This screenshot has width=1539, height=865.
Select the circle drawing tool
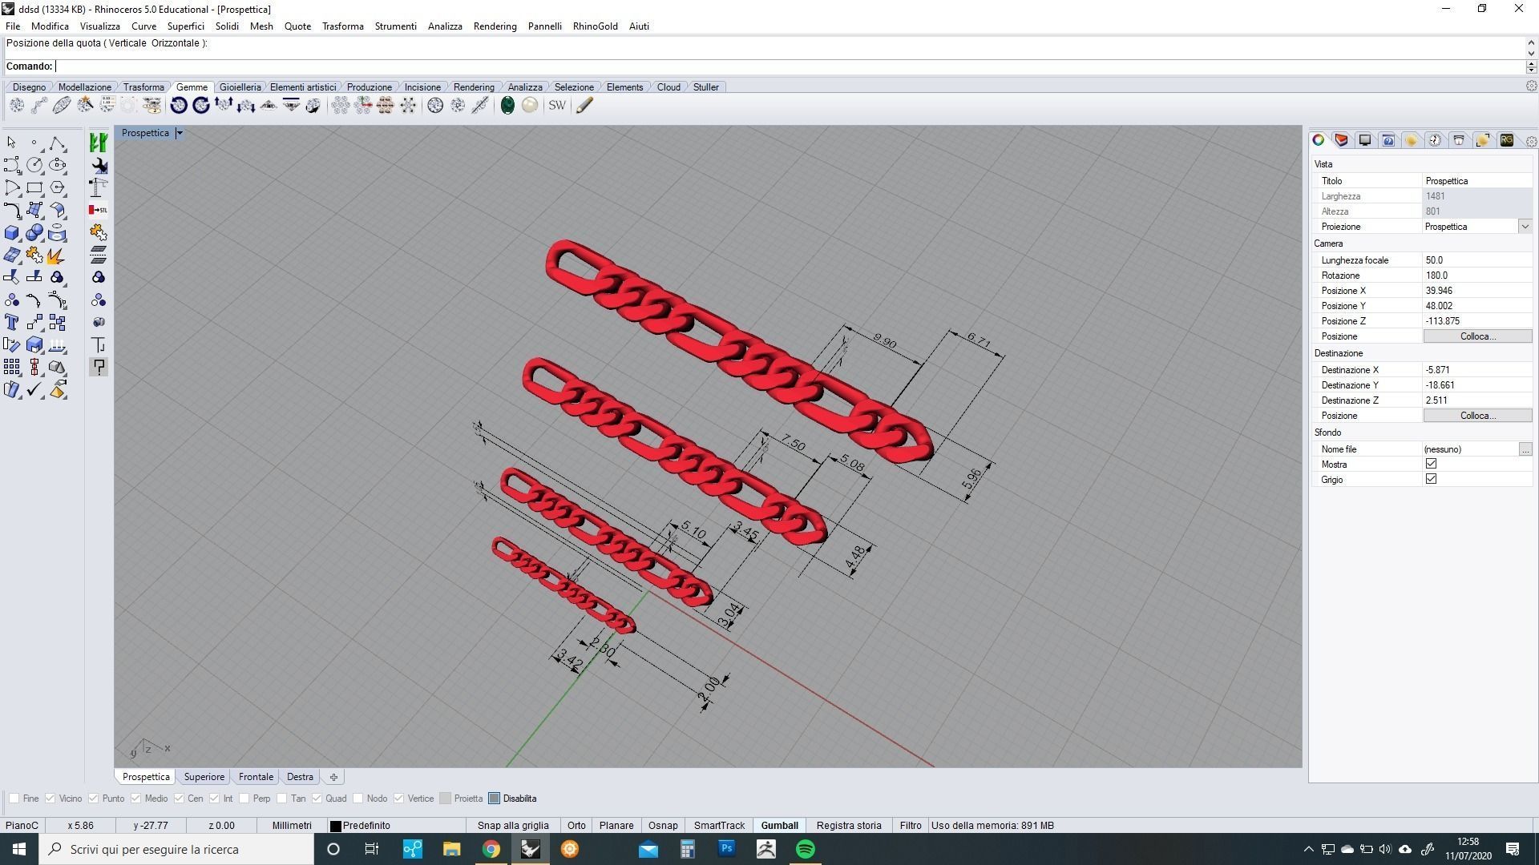34,165
